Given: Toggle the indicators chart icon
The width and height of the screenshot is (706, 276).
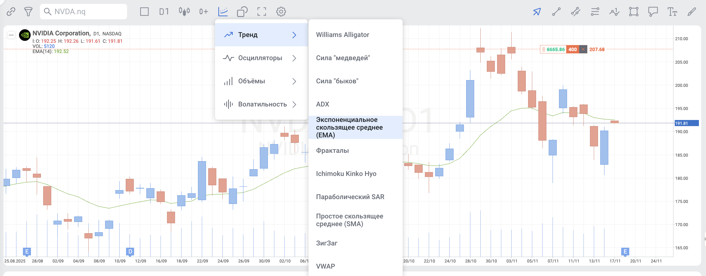Looking at the screenshot, I should [x=223, y=12].
